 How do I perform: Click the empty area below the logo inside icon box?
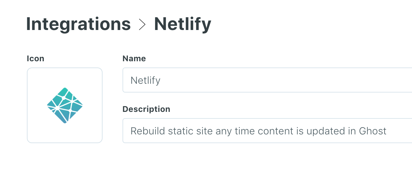65,134
